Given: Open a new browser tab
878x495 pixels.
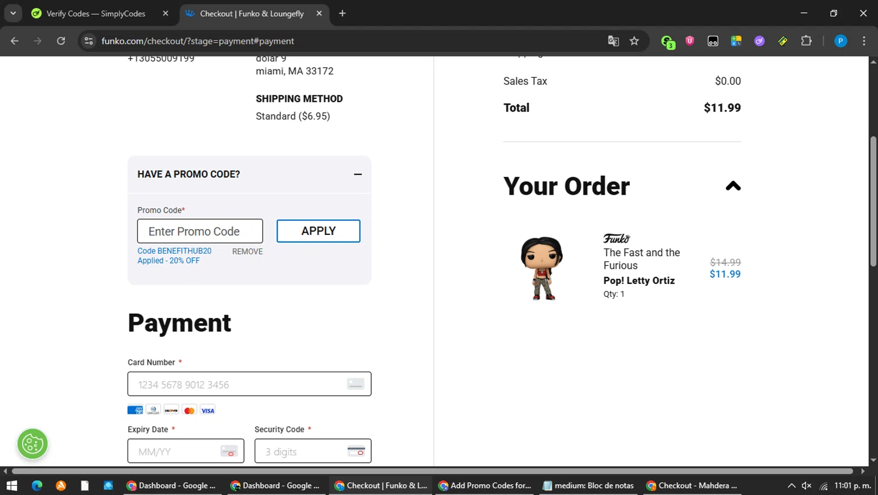Looking at the screenshot, I should tap(342, 13).
